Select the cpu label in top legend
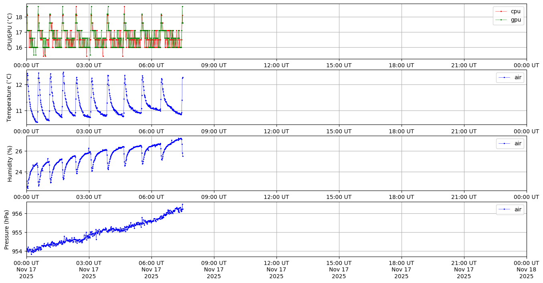 (x=516, y=11)
